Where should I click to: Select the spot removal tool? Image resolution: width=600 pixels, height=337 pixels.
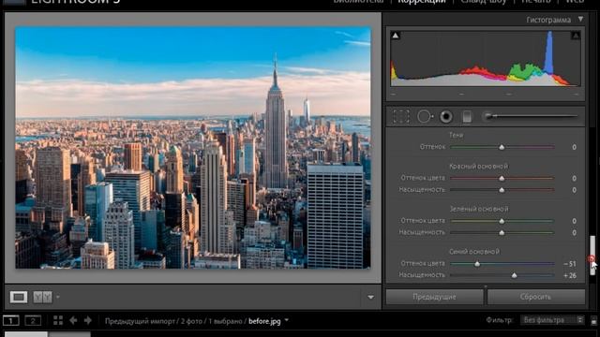425,116
